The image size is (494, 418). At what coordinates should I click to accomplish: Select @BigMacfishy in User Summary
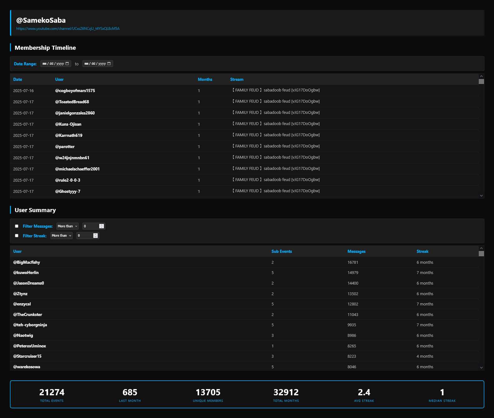(26, 262)
